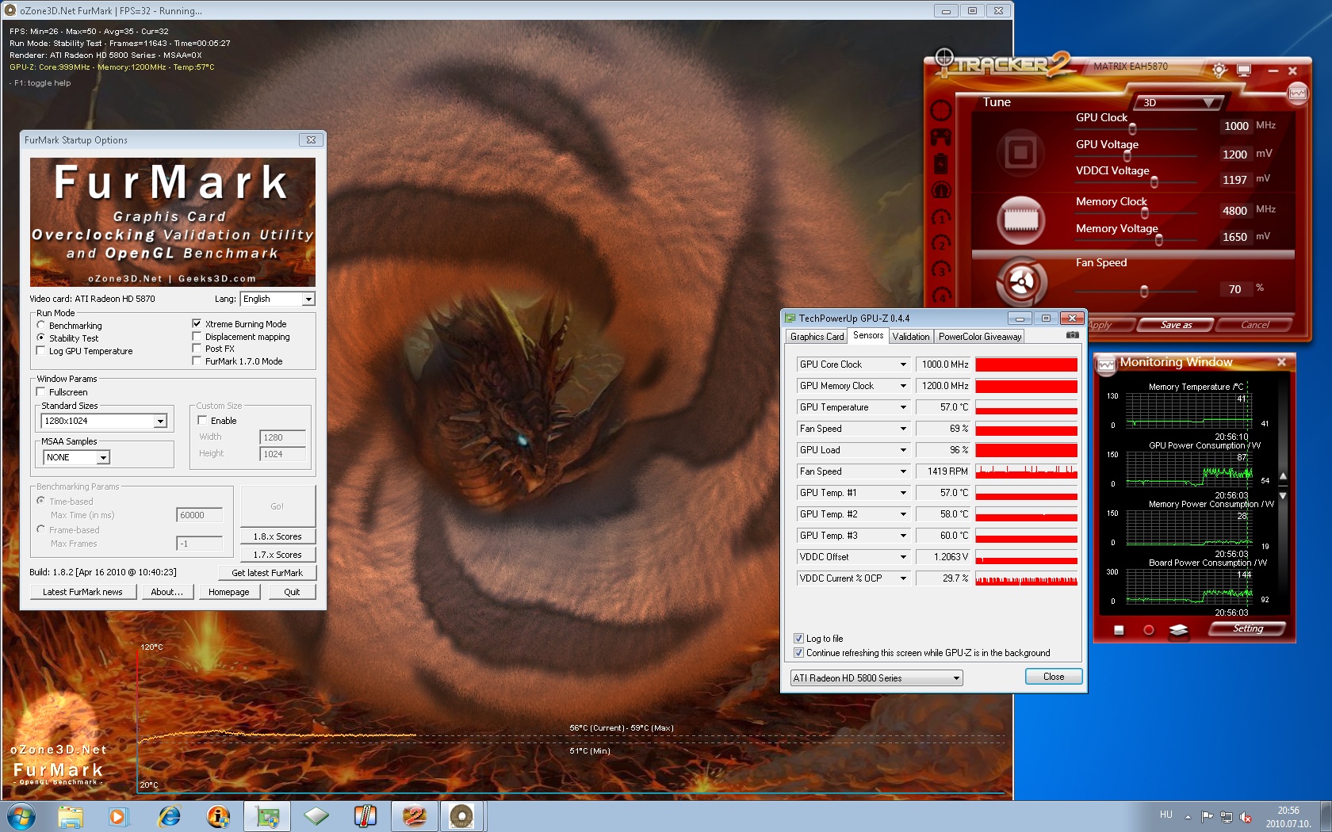This screenshot has height=832, width=1332.
Task: Select the battery power-saving profile icon
Action: [x=941, y=164]
